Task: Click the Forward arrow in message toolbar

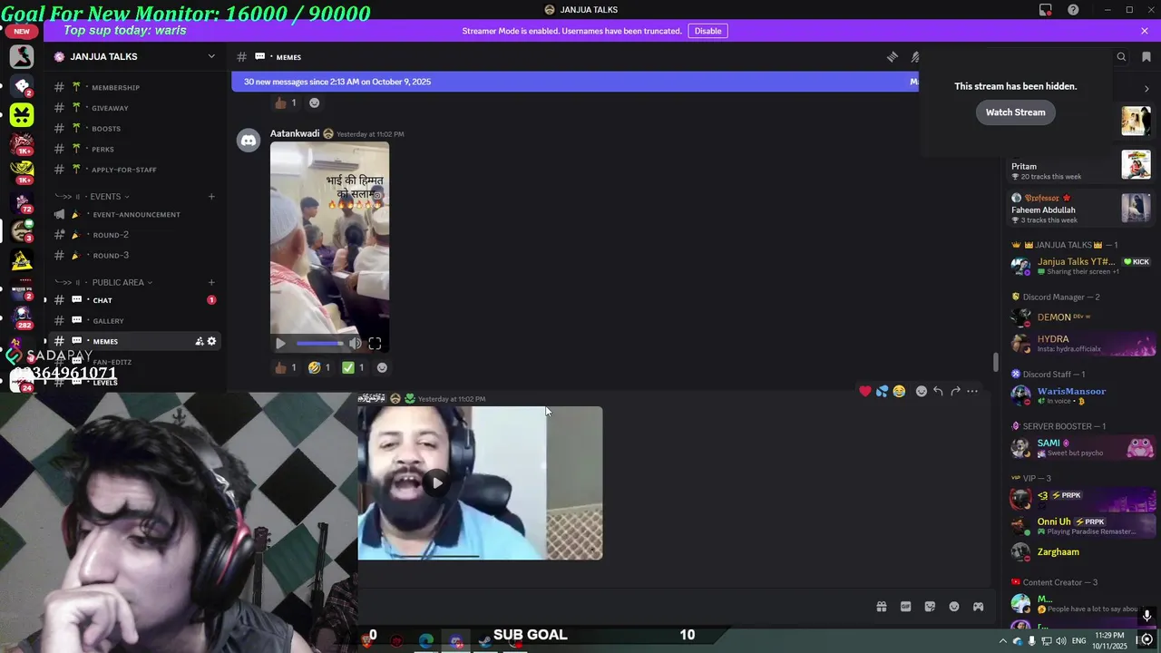Action: tap(955, 391)
